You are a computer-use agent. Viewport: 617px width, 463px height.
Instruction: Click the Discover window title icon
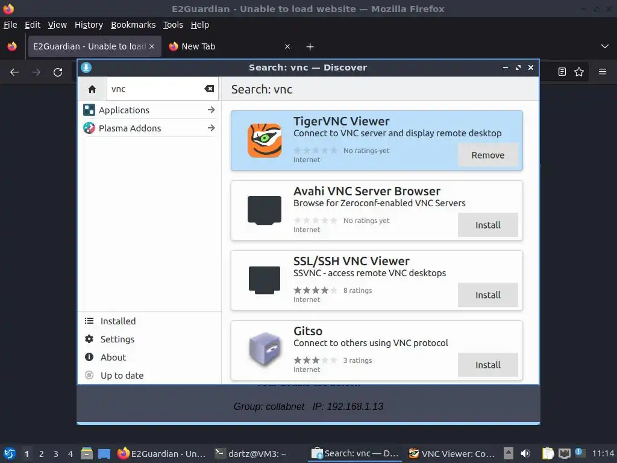pos(86,68)
